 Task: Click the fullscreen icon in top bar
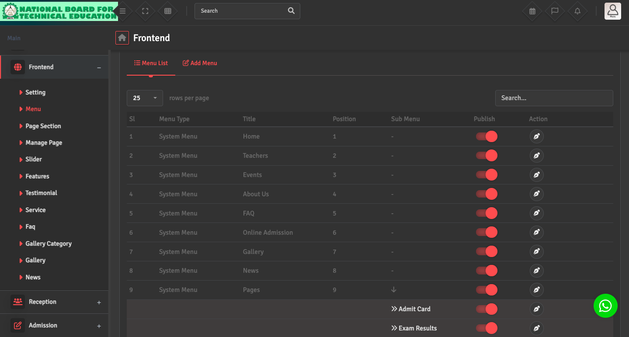pos(145,11)
